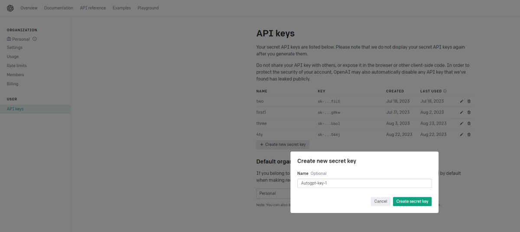
Task: Click the CREATED column header
Action: coord(395,91)
